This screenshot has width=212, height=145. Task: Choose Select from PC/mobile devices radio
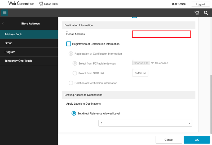(75, 63)
